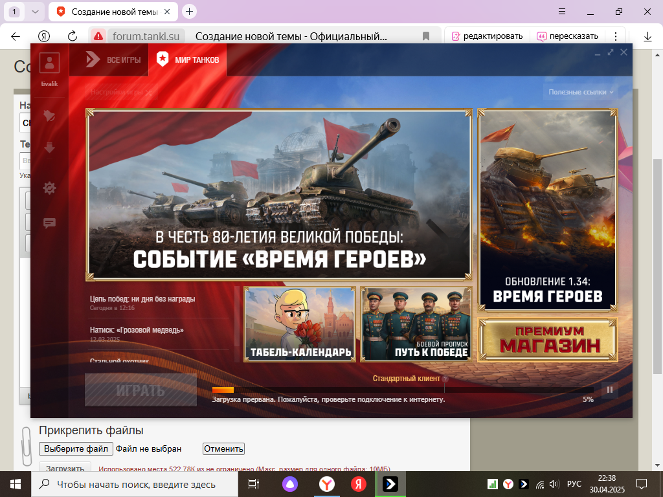Screen dimensions: 663x497
Task: Close the Создание новой темы tab
Action: point(167,12)
